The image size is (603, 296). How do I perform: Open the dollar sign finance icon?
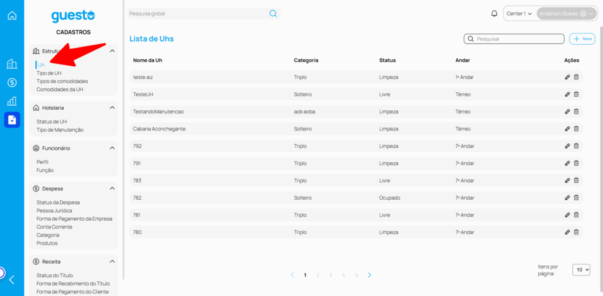12,82
